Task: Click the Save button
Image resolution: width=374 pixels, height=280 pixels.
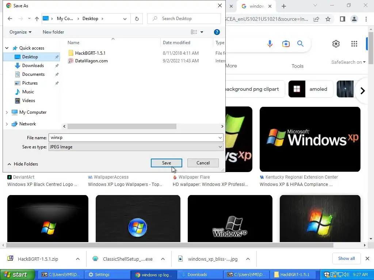Action: [167, 163]
